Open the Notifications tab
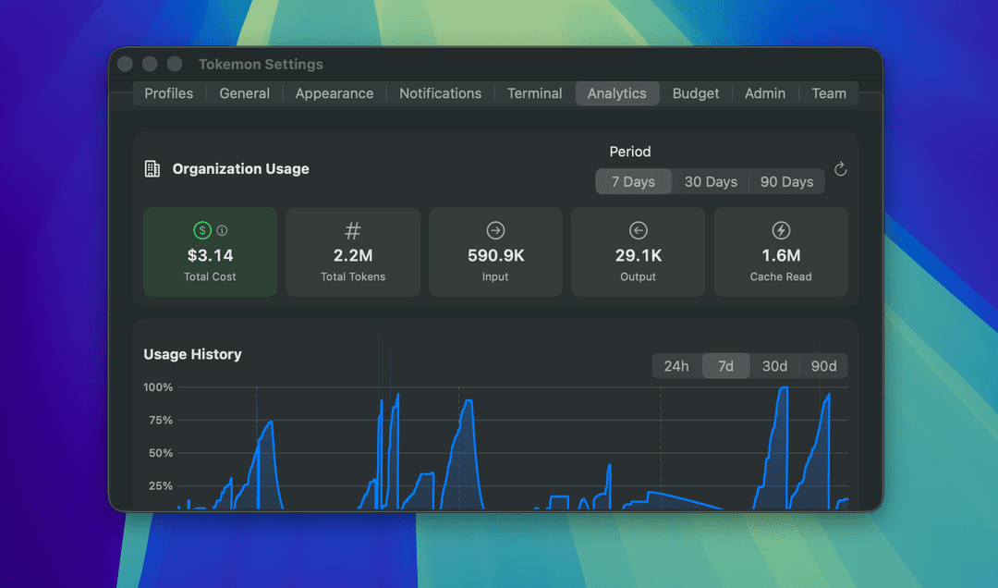Screen dimensions: 998x588 coord(440,93)
